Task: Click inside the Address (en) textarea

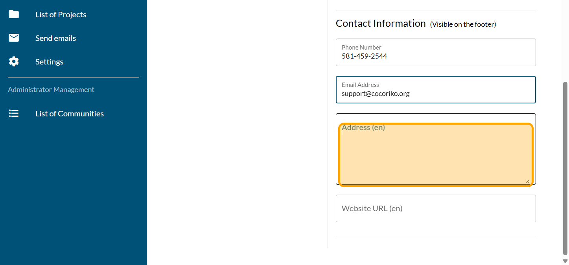Action: pyautogui.click(x=435, y=154)
